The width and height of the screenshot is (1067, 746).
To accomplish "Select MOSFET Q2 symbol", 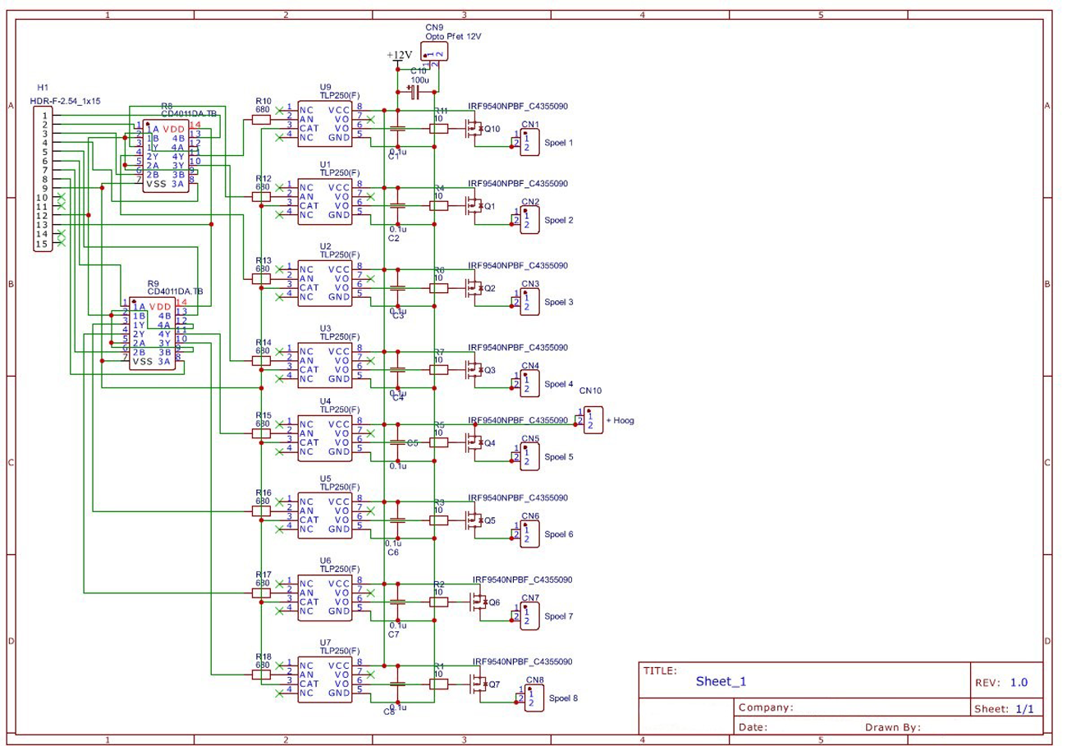I will point(474,289).
